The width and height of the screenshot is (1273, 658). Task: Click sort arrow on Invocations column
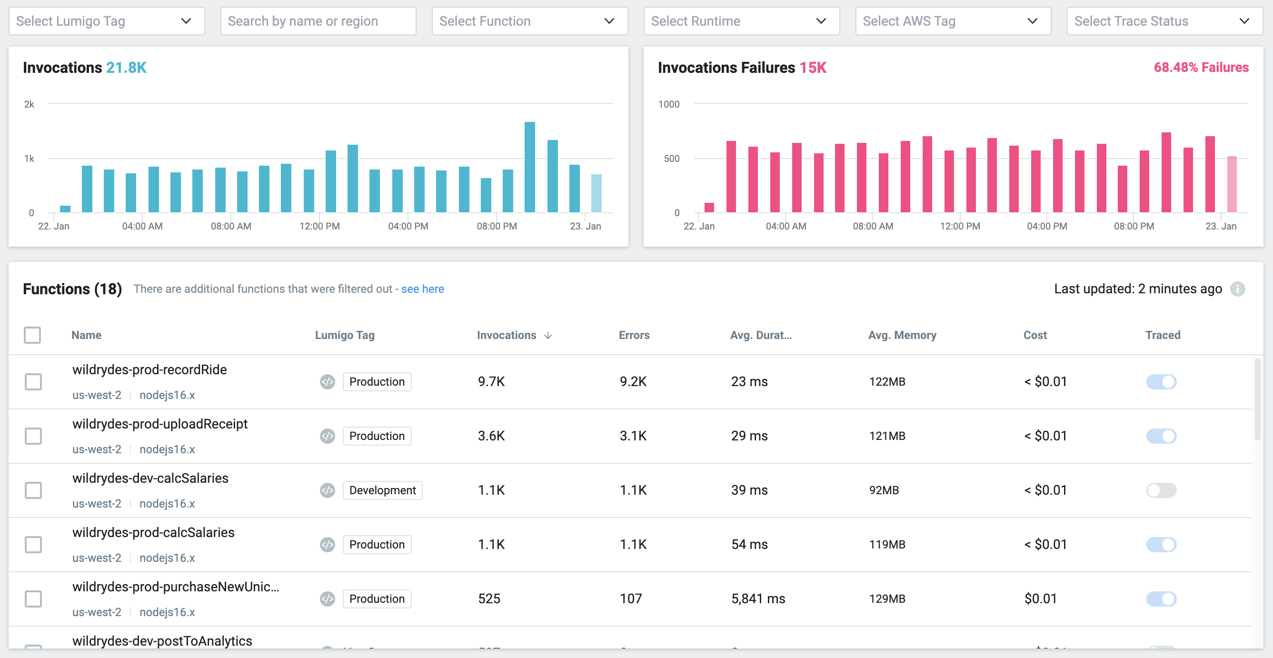pos(547,336)
